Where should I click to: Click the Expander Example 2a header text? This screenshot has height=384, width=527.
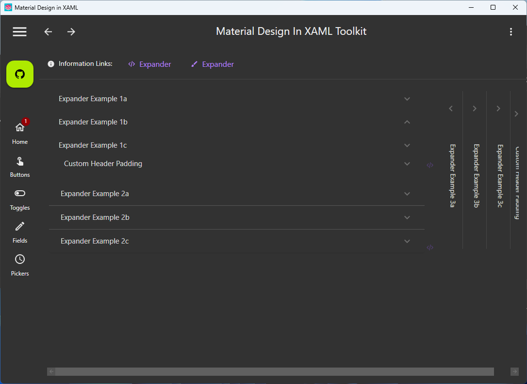click(95, 194)
